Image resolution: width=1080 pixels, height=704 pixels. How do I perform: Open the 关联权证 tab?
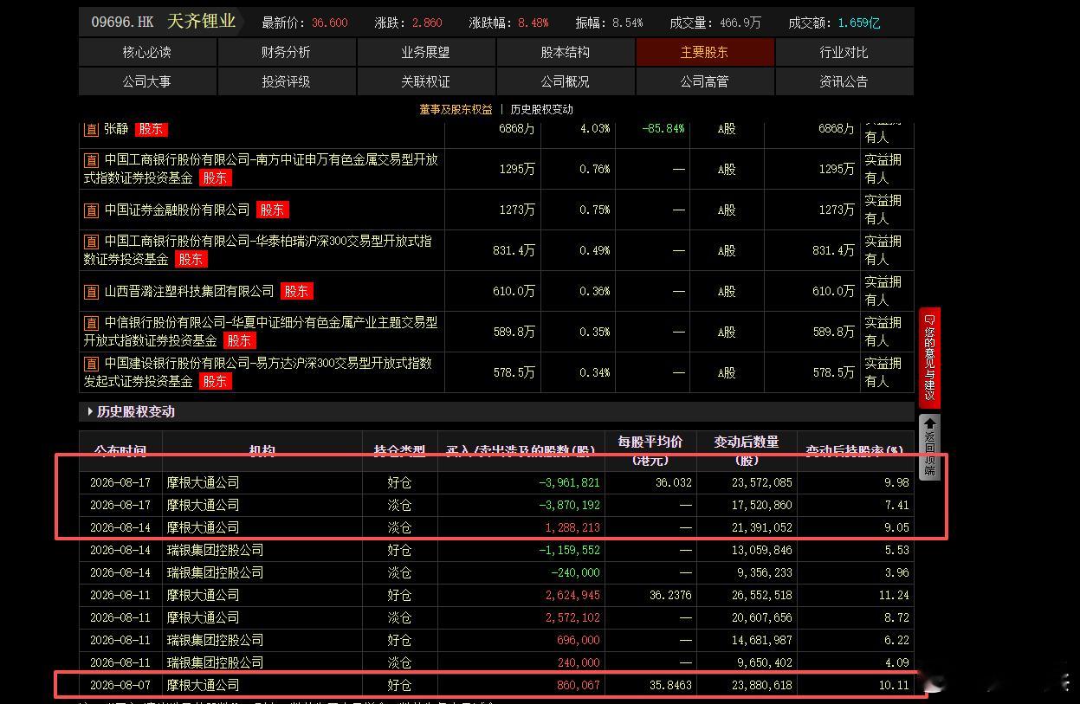pos(425,81)
